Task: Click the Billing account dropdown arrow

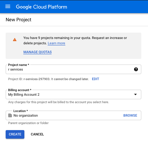Action: [x=136, y=94]
